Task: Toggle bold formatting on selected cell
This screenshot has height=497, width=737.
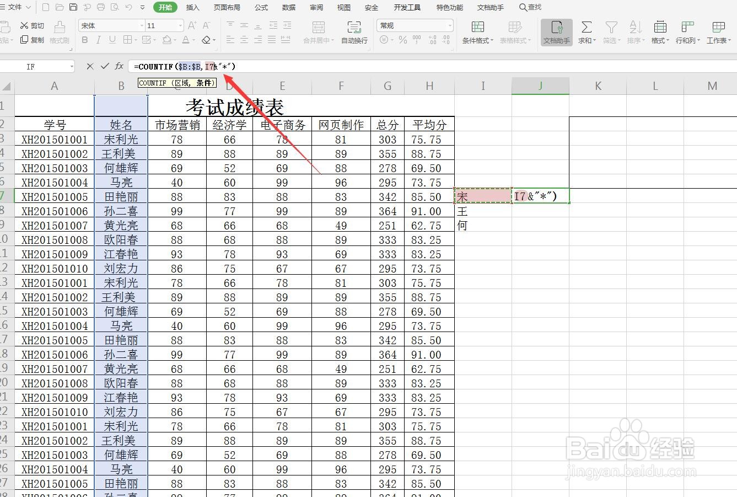Action: (84, 40)
